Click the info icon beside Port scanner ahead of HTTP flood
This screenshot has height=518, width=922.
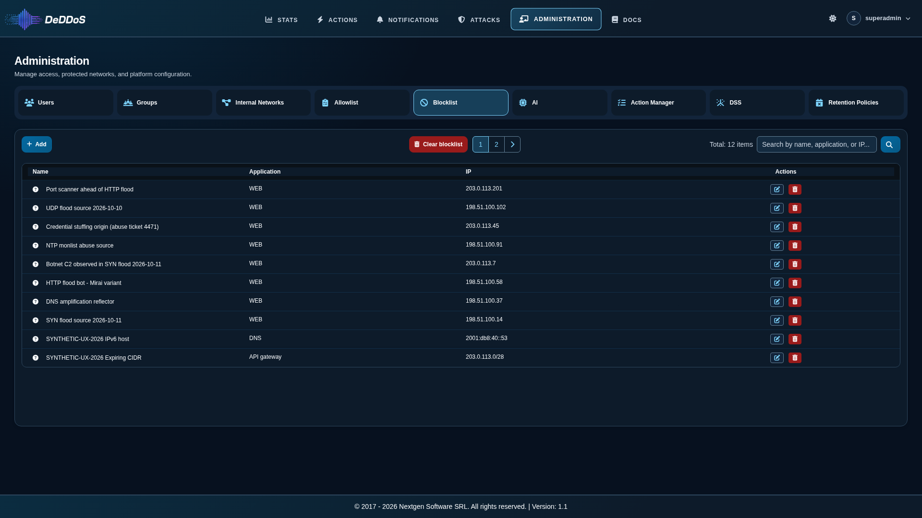(36, 189)
